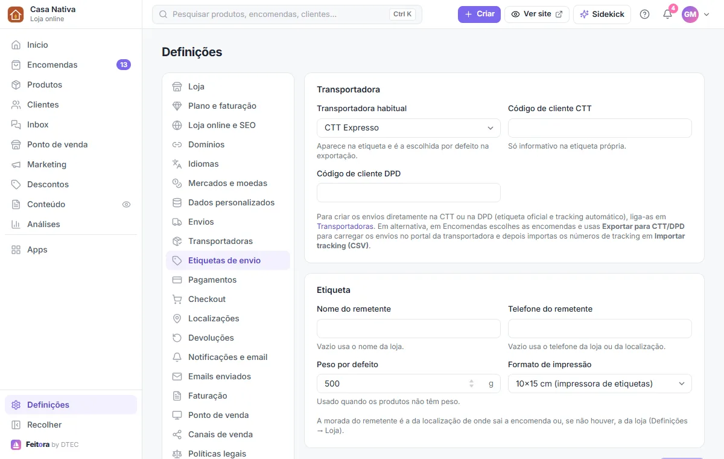The height and width of the screenshot is (459, 724).
Task: Click the main sidebar Ponto de venda store icon
Action: pos(16,144)
